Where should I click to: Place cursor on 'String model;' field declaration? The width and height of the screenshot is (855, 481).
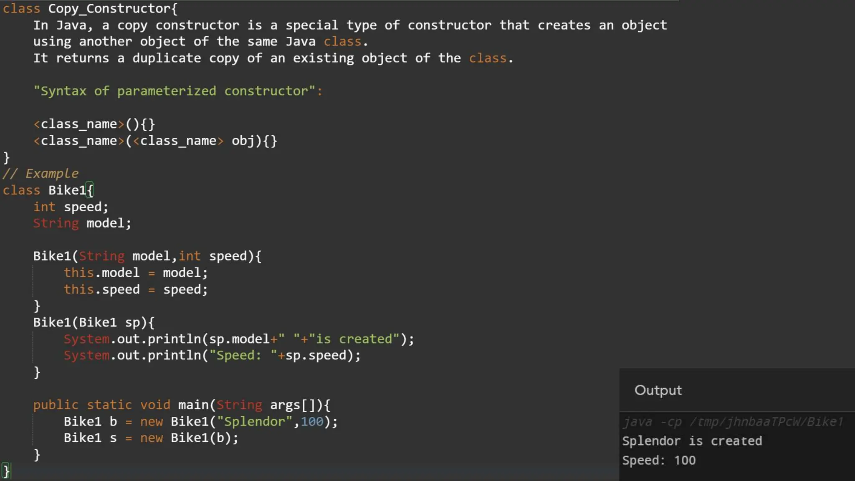click(82, 223)
